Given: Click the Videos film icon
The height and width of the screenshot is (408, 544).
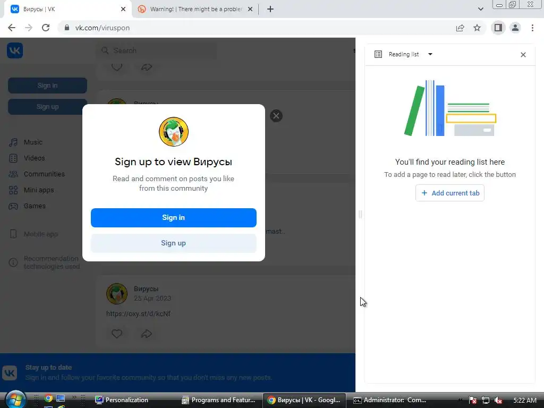Looking at the screenshot, I should (x=13, y=158).
